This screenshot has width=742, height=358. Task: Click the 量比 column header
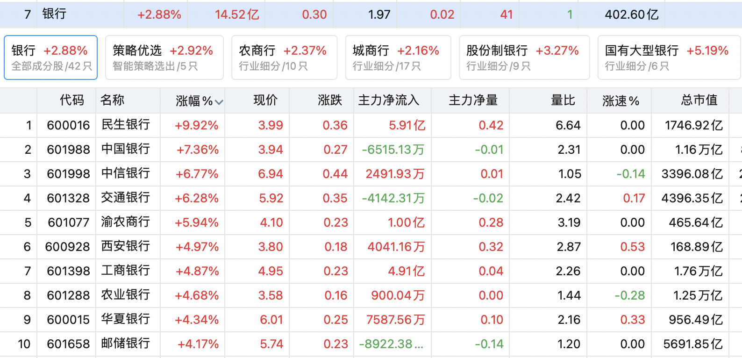pyautogui.click(x=563, y=100)
